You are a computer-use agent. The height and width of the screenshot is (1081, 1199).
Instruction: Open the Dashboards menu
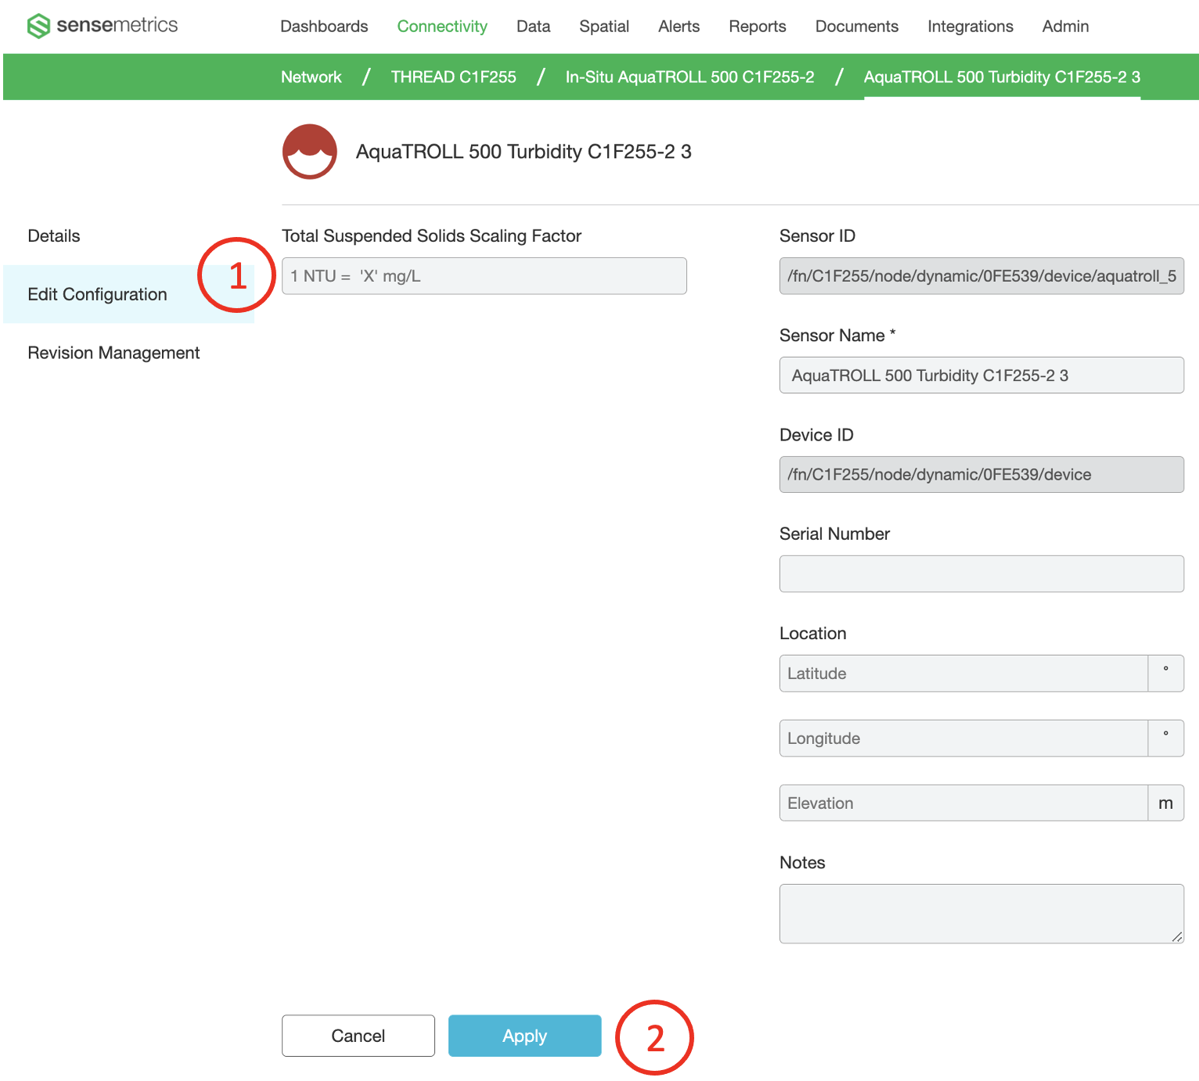tap(324, 27)
